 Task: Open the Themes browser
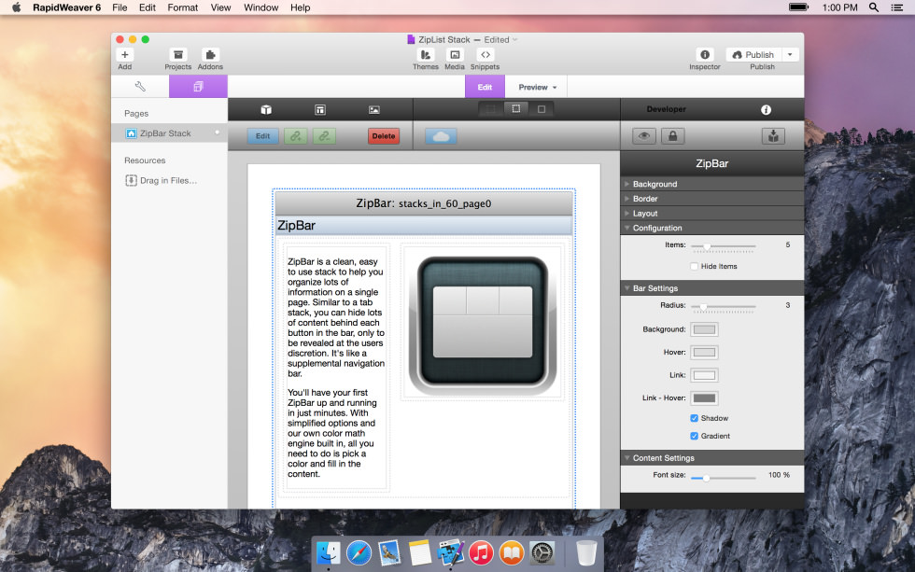pos(426,55)
